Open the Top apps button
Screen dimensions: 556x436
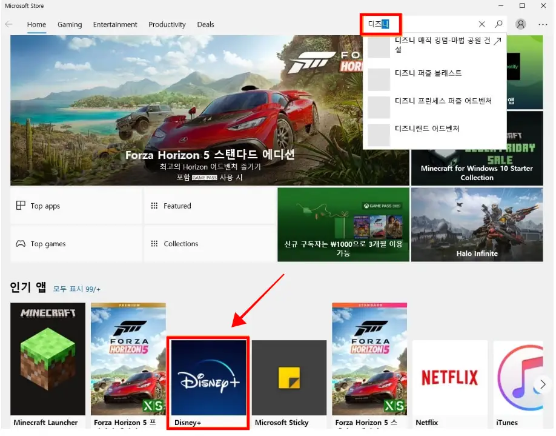(x=76, y=206)
